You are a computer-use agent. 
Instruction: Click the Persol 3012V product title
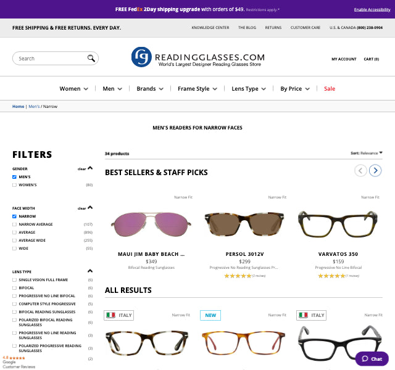click(244, 254)
